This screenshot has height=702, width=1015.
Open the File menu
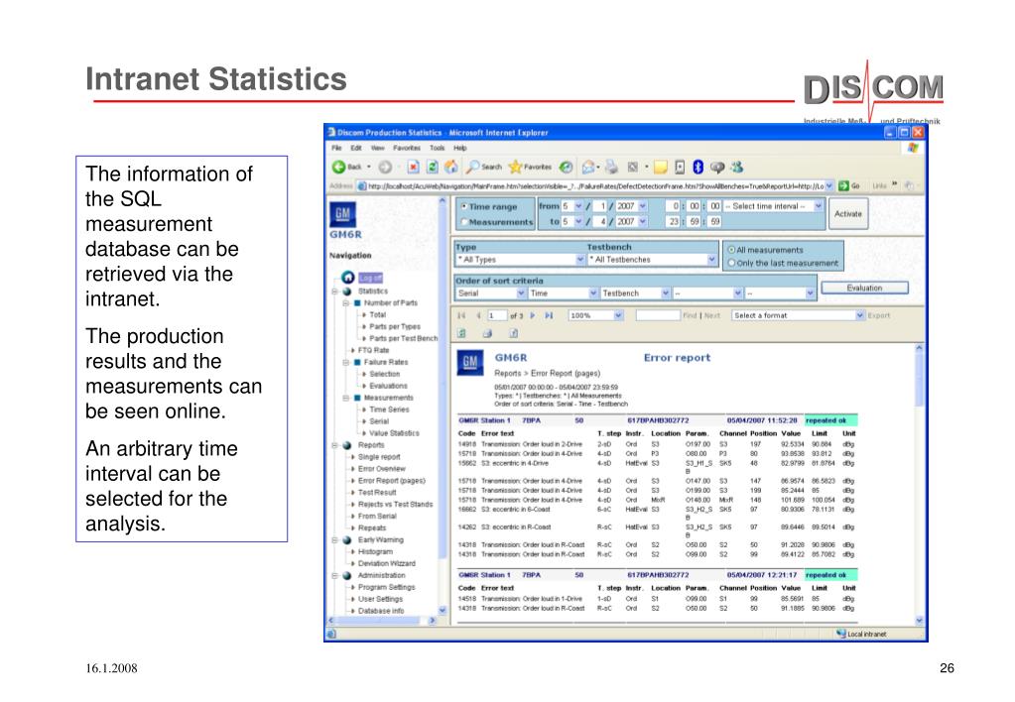[x=336, y=148]
